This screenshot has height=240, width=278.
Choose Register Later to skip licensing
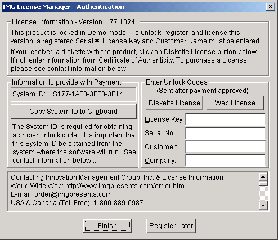(x=171, y=226)
